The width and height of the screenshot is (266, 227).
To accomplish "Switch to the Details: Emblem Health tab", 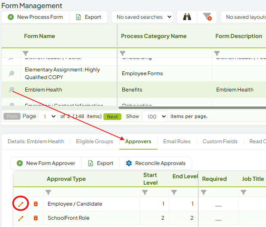I will pos(36,142).
